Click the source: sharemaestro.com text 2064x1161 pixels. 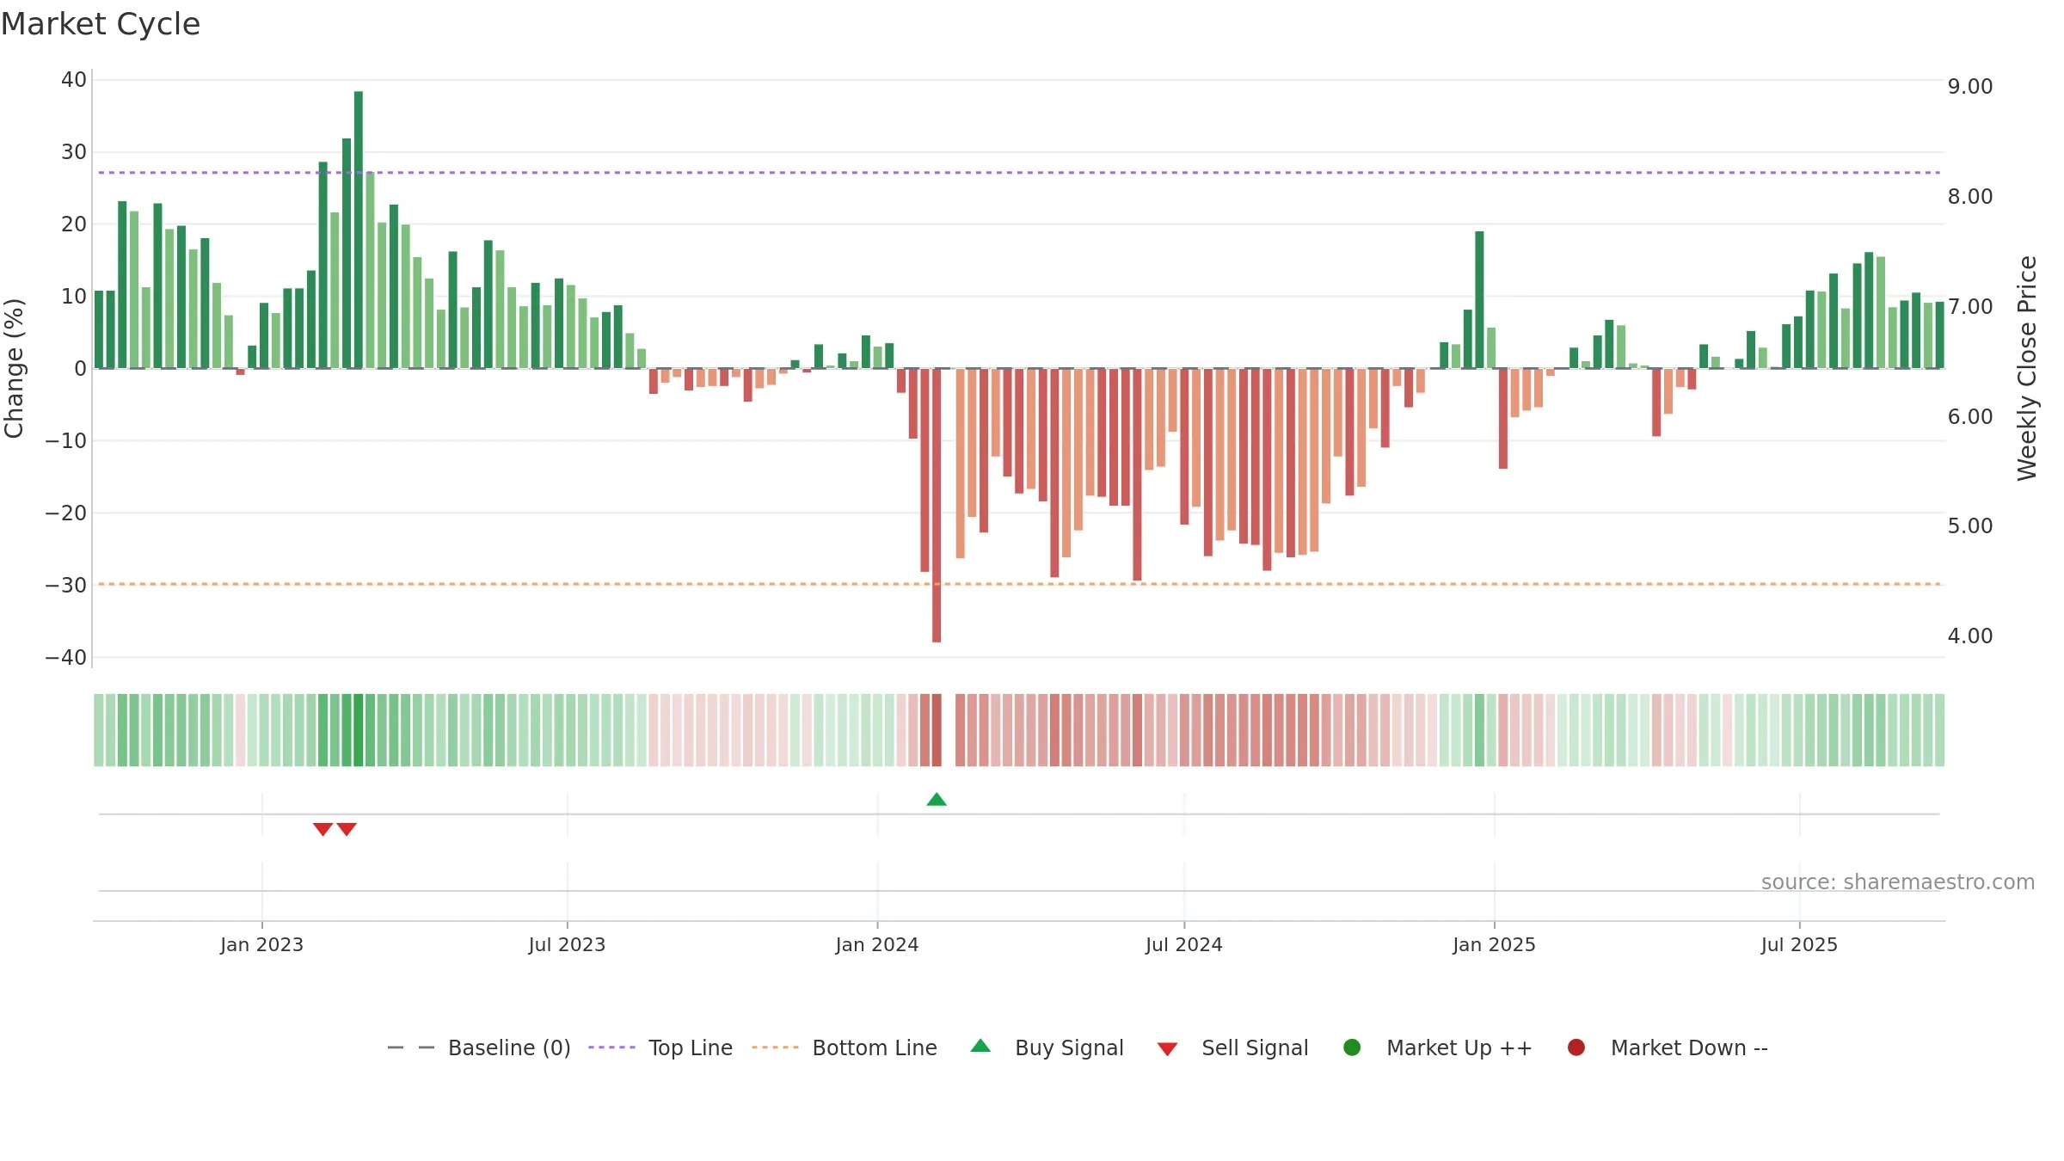[x=1898, y=881]
